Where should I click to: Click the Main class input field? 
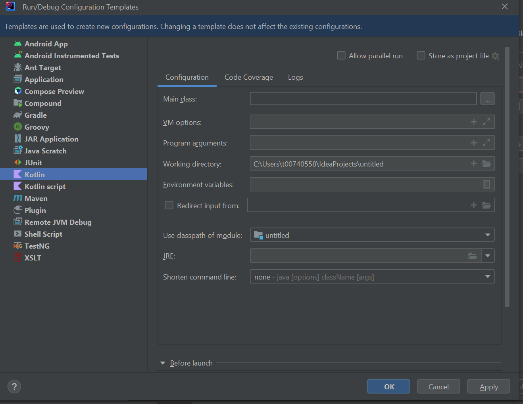[363, 99]
